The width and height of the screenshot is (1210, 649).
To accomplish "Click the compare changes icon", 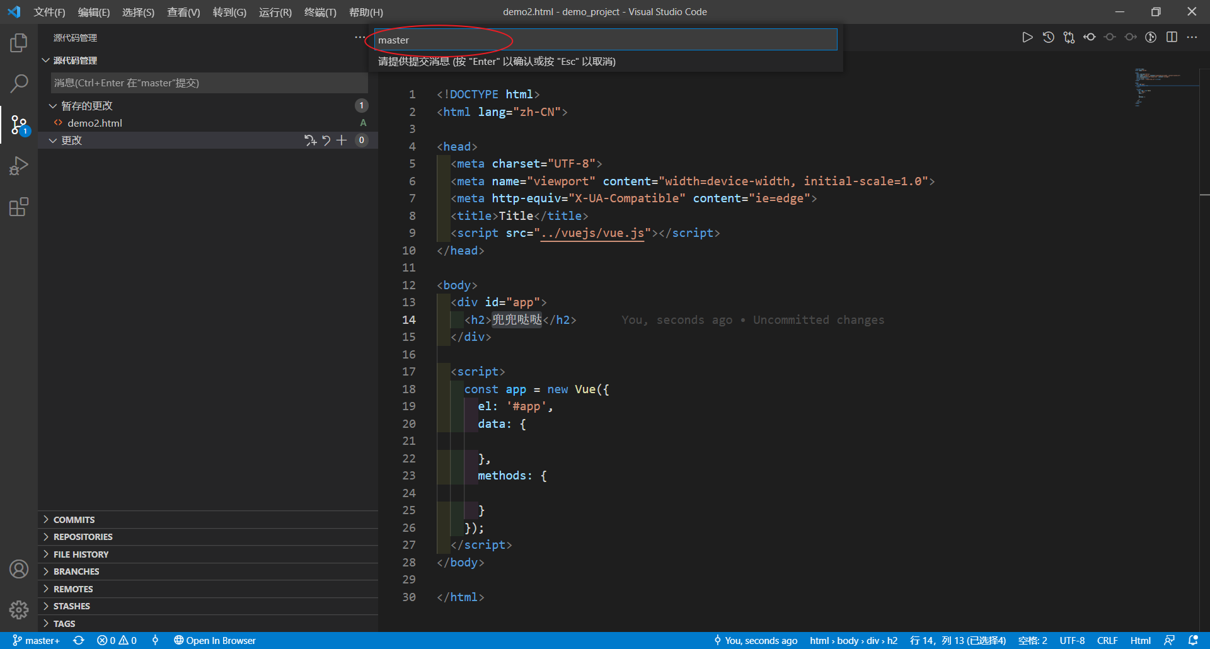I will pyautogui.click(x=1069, y=37).
